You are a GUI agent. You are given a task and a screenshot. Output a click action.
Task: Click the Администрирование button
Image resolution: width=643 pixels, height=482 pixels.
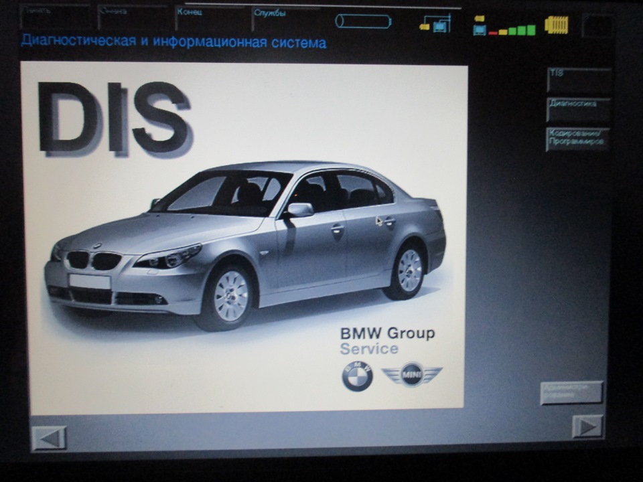571,393
